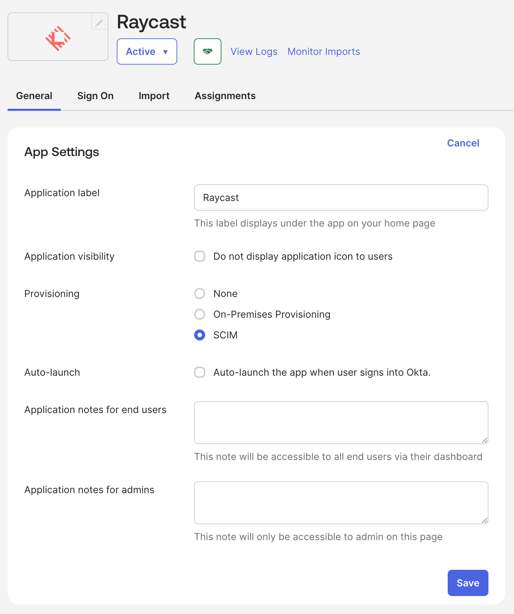Click the Raycast page title
This screenshot has width=514, height=614.
coord(152,22)
